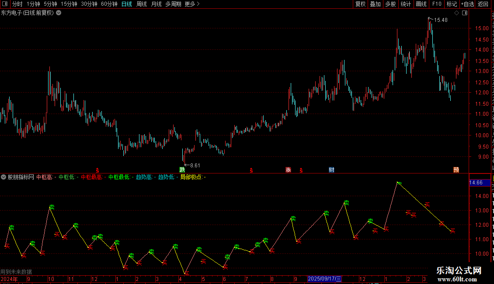Click the 9.00 price axis label
The image size is (494, 284).
click(x=483, y=157)
